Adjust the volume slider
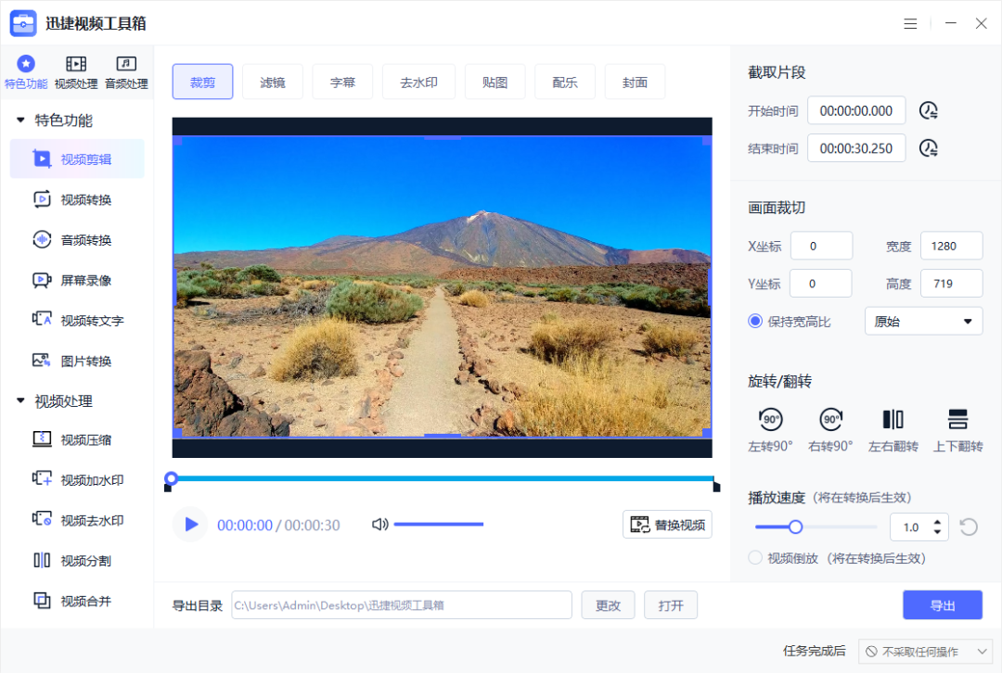 point(438,525)
